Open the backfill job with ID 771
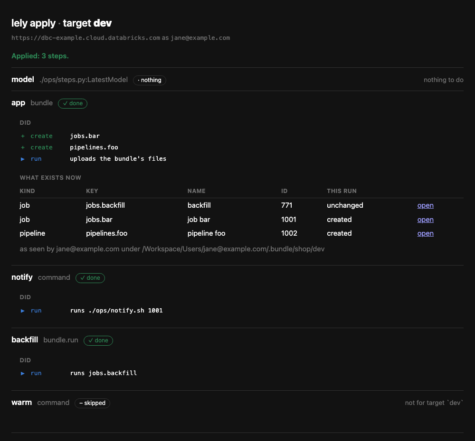This screenshot has width=475, height=441. pyautogui.click(x=425, y=205)
